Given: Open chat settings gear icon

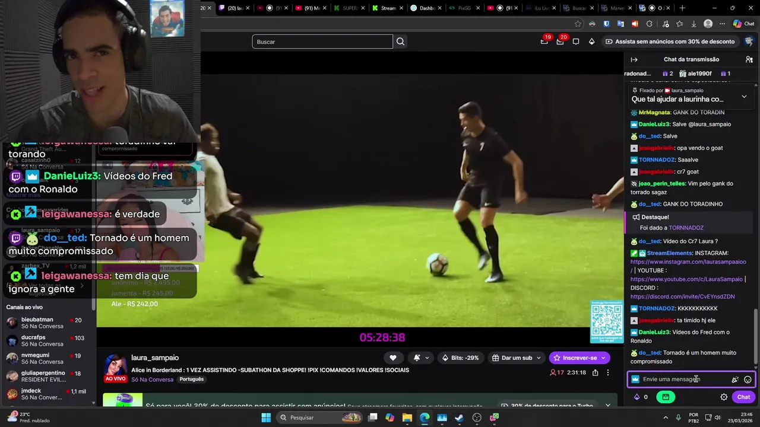Looking at the screenshot, I should pos(724,397).
